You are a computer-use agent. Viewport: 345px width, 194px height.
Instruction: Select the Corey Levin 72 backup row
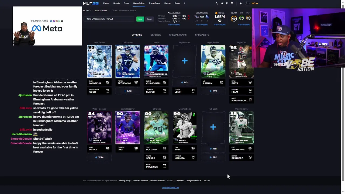pyautogui.click(x=185, y=91)
